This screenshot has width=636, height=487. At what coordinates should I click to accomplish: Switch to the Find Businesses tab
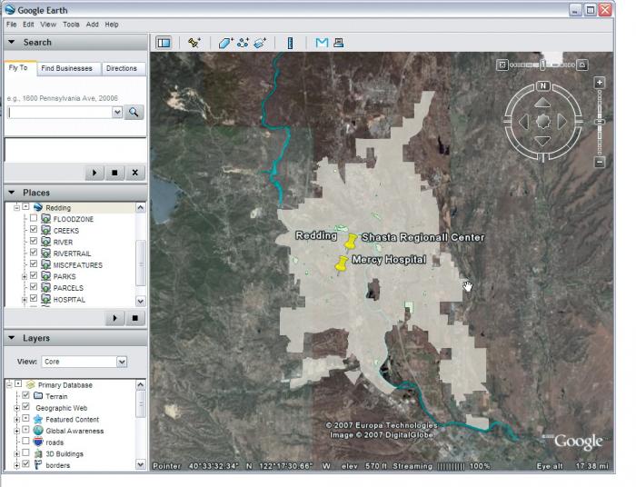tap(68, 68)
